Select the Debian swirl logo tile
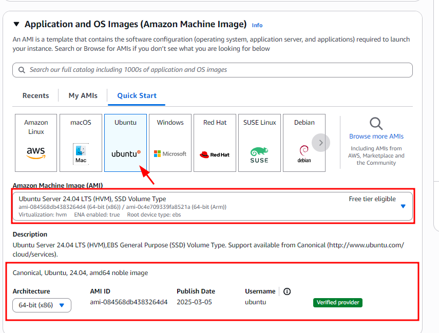439x333 pixels. 304,143
